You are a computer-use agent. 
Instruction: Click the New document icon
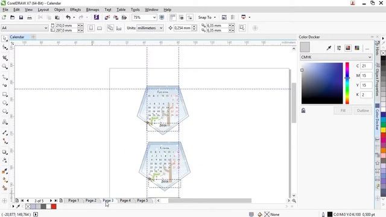tap(4, 17)
